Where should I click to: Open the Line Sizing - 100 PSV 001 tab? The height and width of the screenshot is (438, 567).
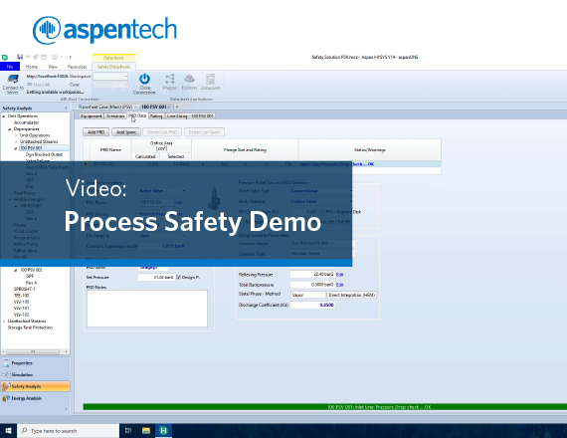pyautogui.click(x=190, y=116)
